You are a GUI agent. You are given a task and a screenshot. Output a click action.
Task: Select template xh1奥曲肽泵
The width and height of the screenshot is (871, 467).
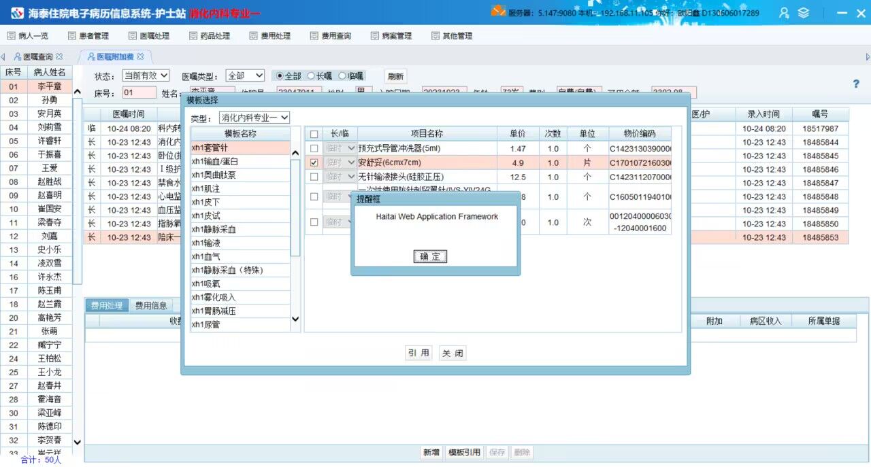pos(240,175)
